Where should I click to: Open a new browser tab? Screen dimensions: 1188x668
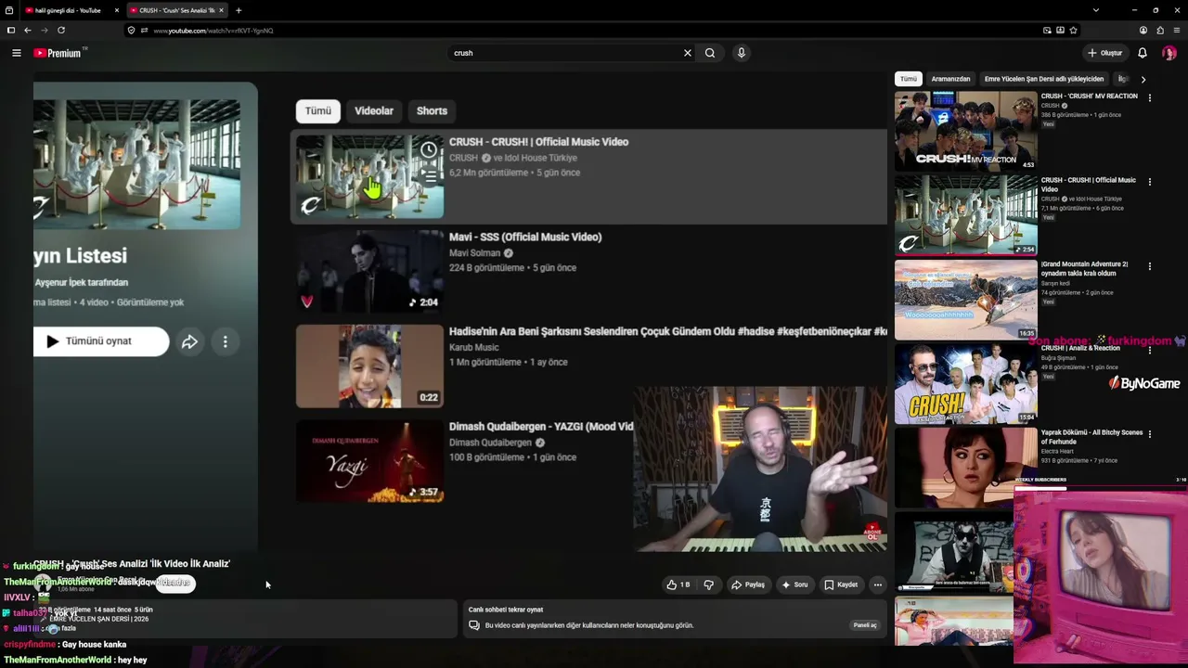pyautogui.click(x=239, y=10)
